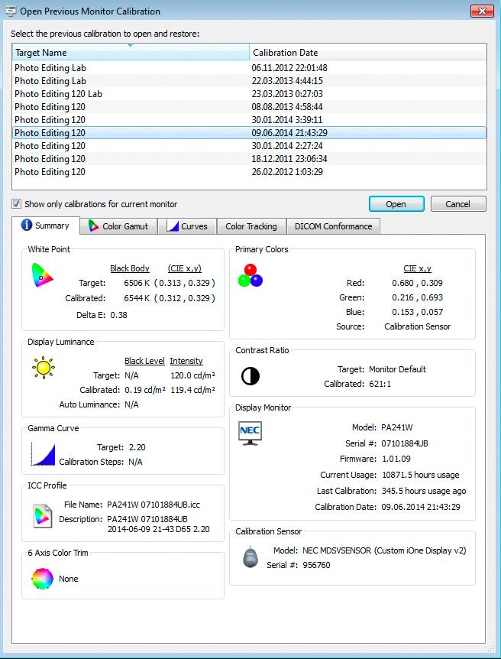The image size is (501, 659).
Task: Click the White Point CIE chromaticity icon
Action: coord(43,275)
